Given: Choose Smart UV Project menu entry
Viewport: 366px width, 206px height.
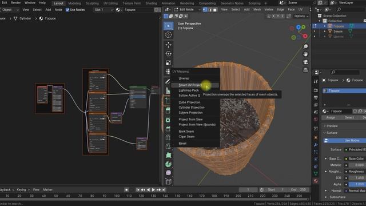Looking at the screenshot, I should point(195,85).
